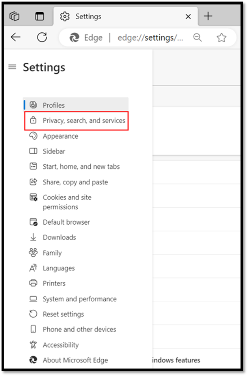Refresh the page with reload icon

42,37
